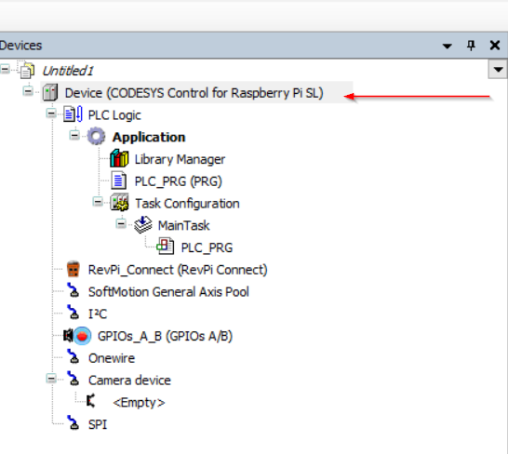Screen dimensions: 508x454
Task: Select the SPI entry
Action: 98,424
